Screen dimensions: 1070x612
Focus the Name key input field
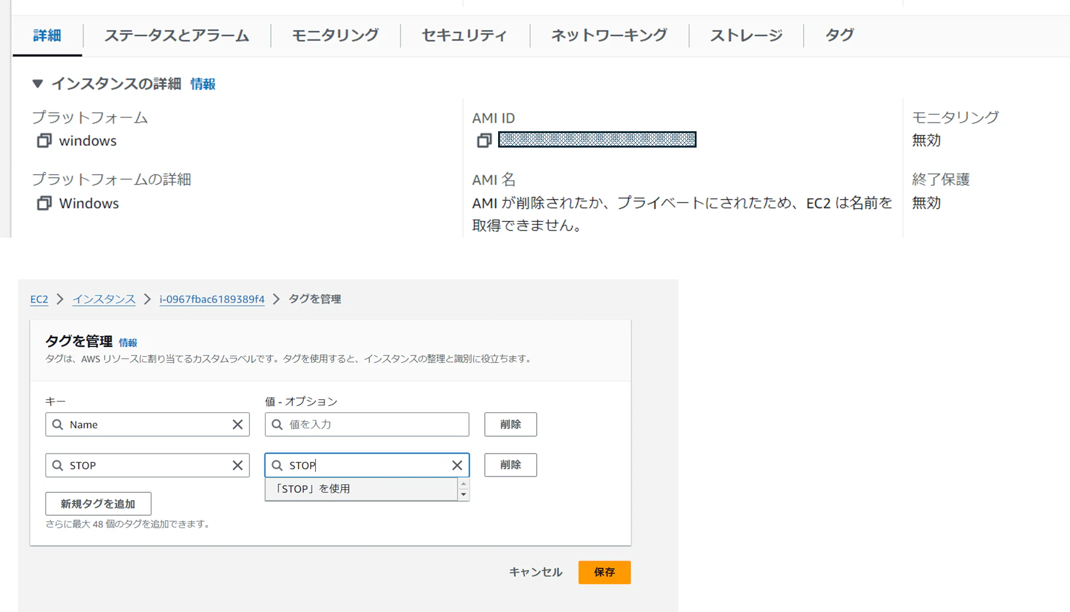pyautogui.click(x=147, y=425)
